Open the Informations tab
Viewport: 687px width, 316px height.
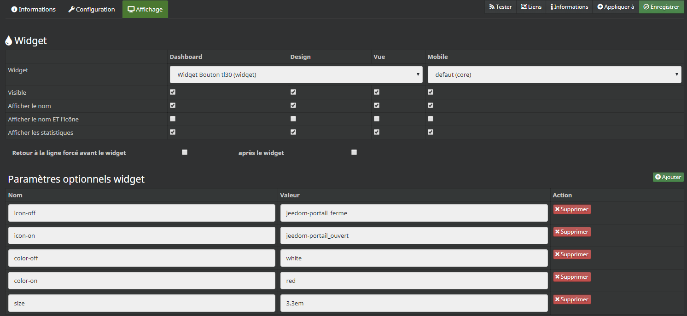[33, 9]
